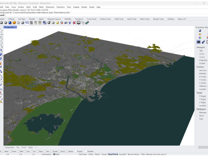Open the Perspective viewport title dropdown arrow
The height and width of the screenshot is (156, 208).
[16, 27]
